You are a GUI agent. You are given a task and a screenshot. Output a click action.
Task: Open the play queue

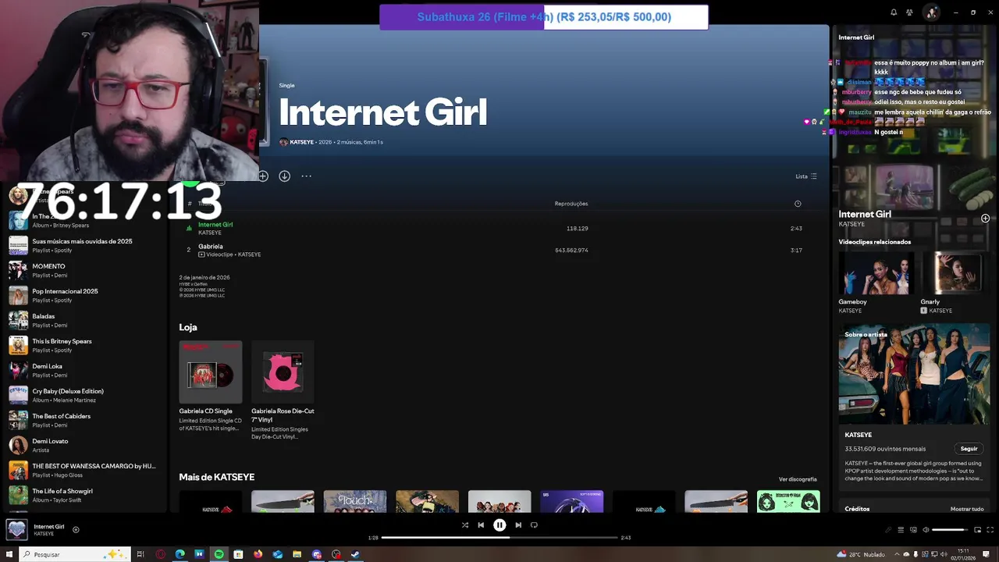(x=901, y=530)
